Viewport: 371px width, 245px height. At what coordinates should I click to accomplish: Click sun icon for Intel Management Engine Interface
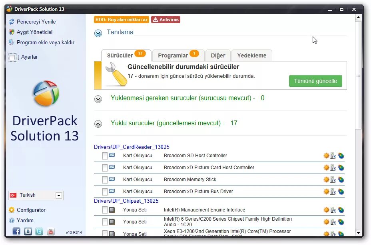tap(326, 210)
